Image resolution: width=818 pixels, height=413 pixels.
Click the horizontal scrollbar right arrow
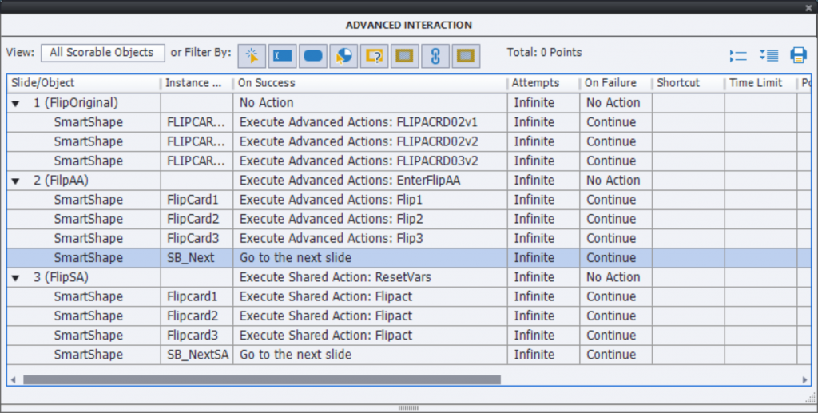pos(805,380)
